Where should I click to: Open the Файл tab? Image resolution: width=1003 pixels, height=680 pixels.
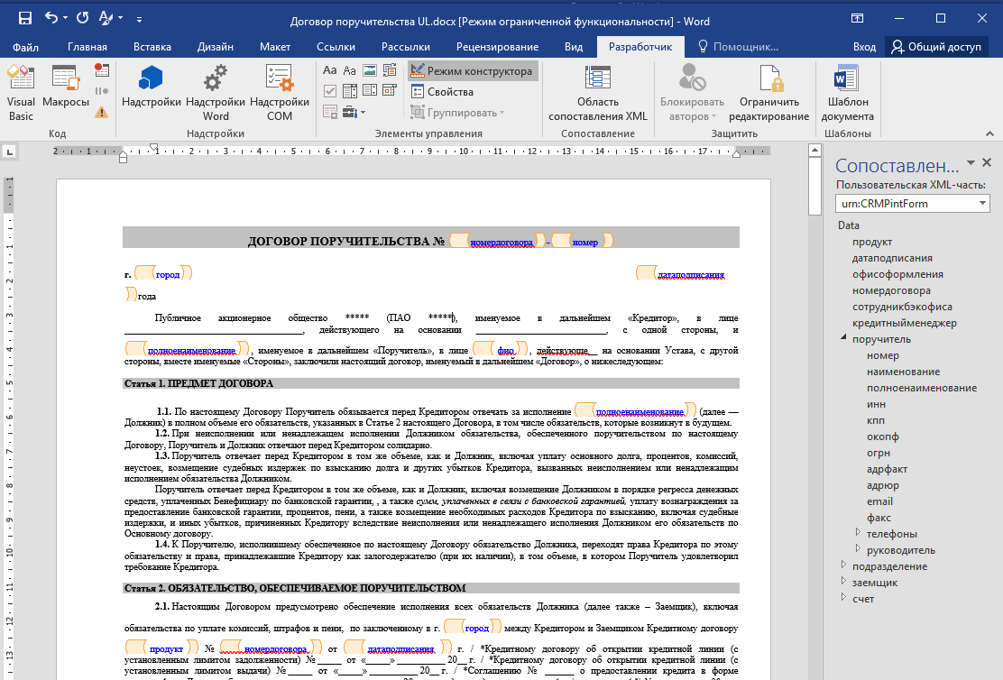[25, 47]
